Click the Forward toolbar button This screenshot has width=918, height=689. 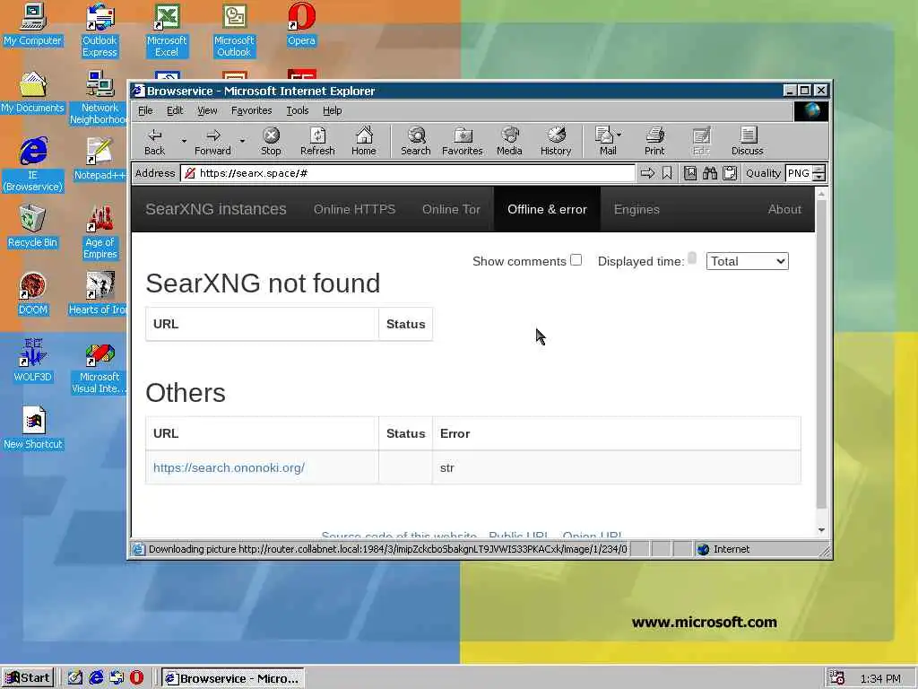212,142
